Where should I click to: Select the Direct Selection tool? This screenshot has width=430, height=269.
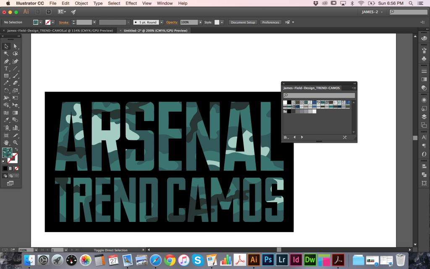[16, 46]
